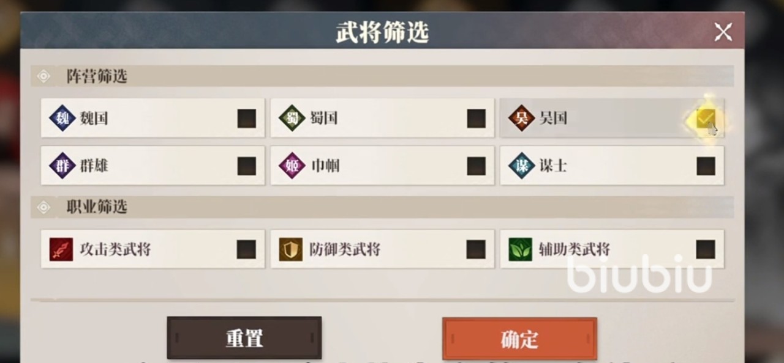The width and height of the screenshot is (784, 363).
Task: Tick the 群雄 checkbox
Action: (247, 166)
